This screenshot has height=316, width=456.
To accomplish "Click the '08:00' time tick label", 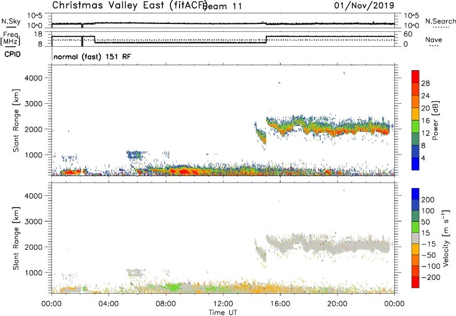I will 165,304.
